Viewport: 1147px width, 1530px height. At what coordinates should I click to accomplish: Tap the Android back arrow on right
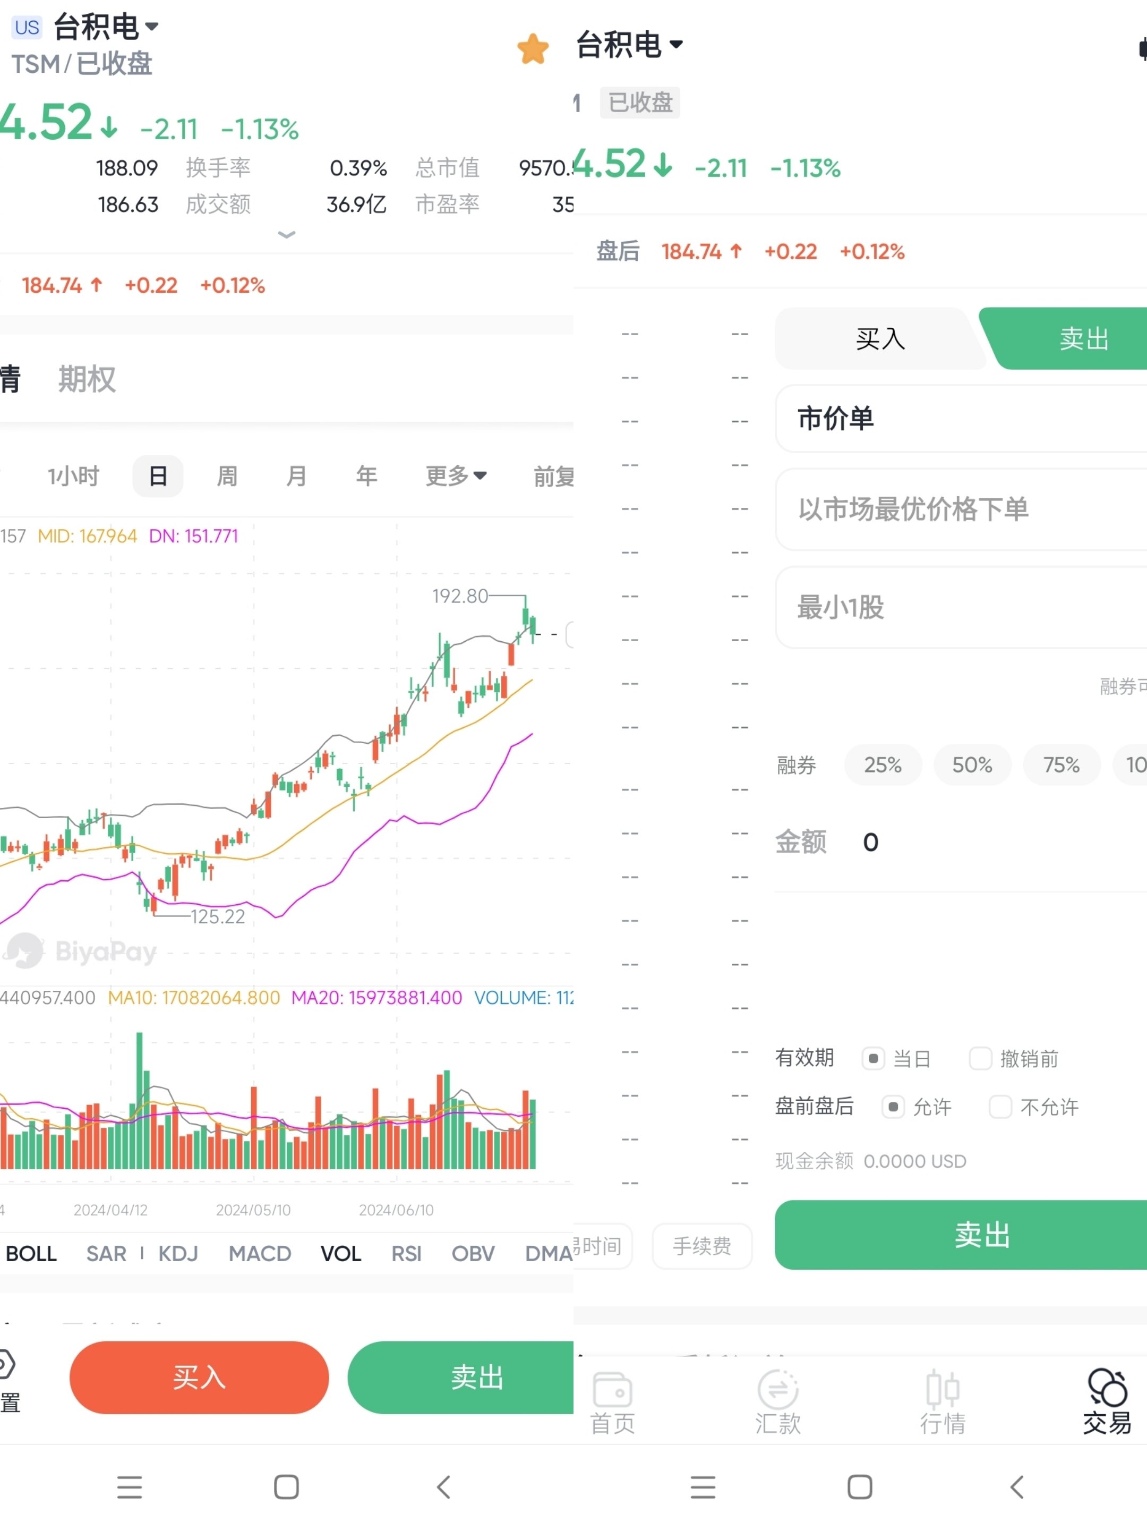click(x=1016, y=1486)
